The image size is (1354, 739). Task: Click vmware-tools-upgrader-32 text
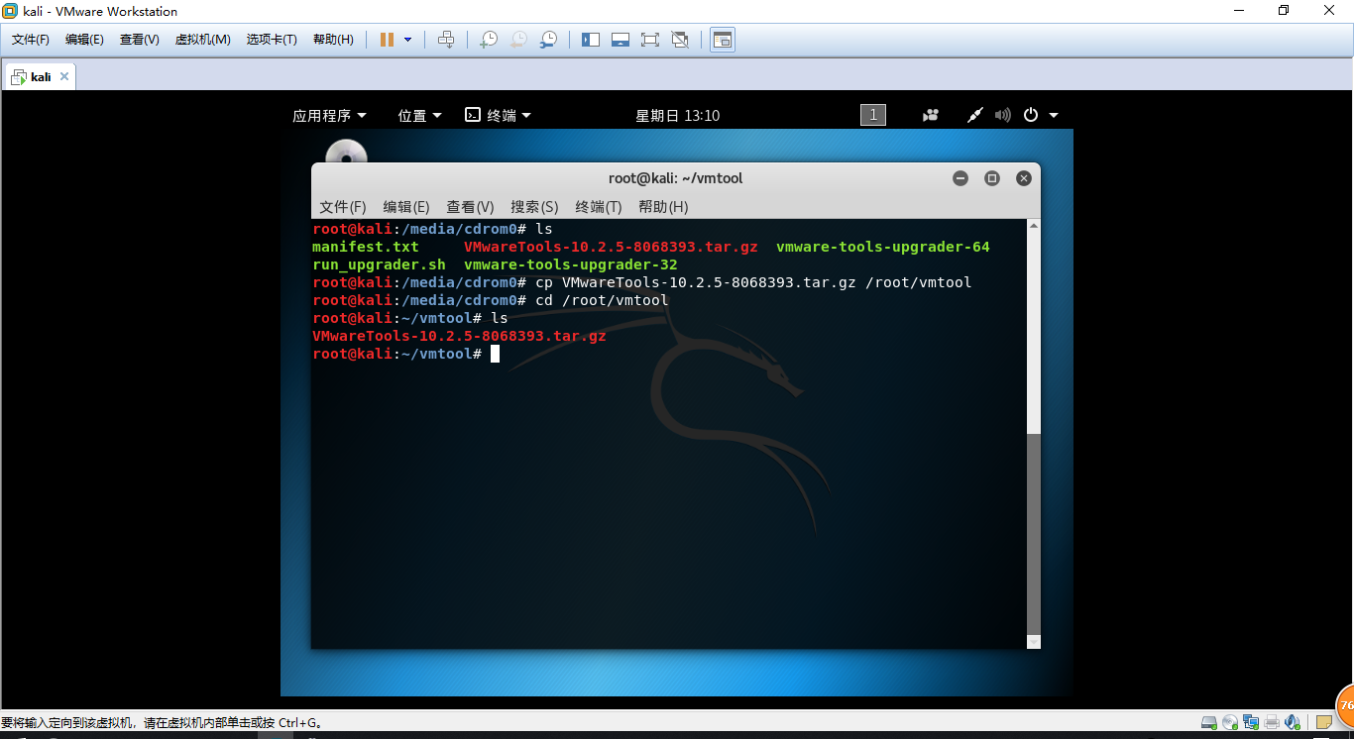(571, 264)
